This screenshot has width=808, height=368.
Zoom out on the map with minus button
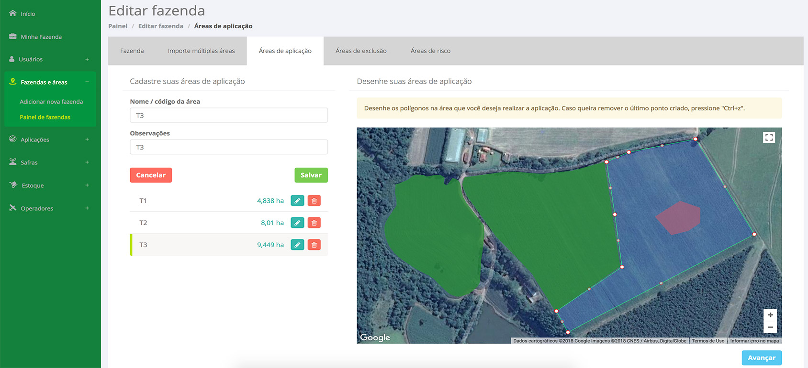770,327
